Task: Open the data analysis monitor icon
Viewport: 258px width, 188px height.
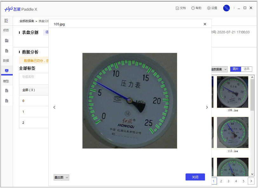Action: (x=7, y=71)
